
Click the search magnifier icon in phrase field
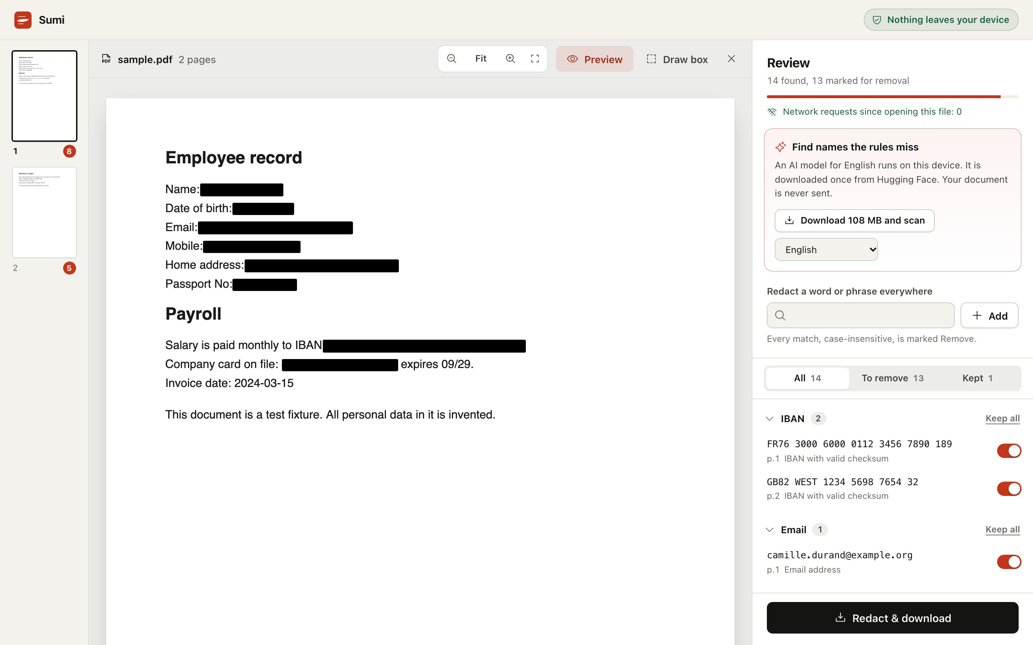click(780, 315)
